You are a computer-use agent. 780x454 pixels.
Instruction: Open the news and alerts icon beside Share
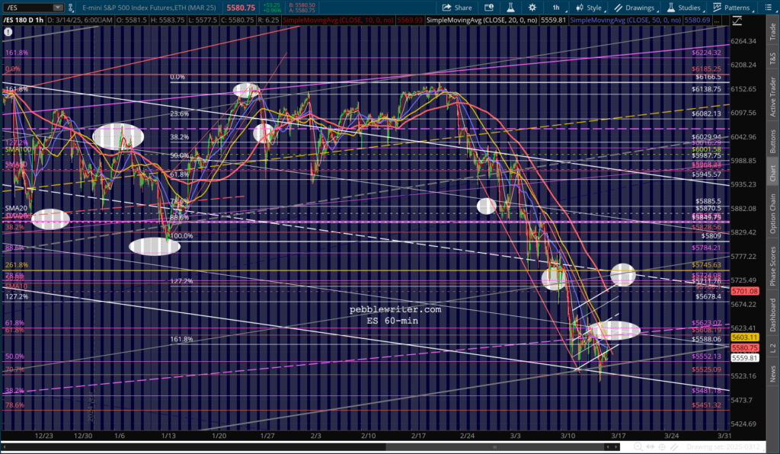[489, 8]
